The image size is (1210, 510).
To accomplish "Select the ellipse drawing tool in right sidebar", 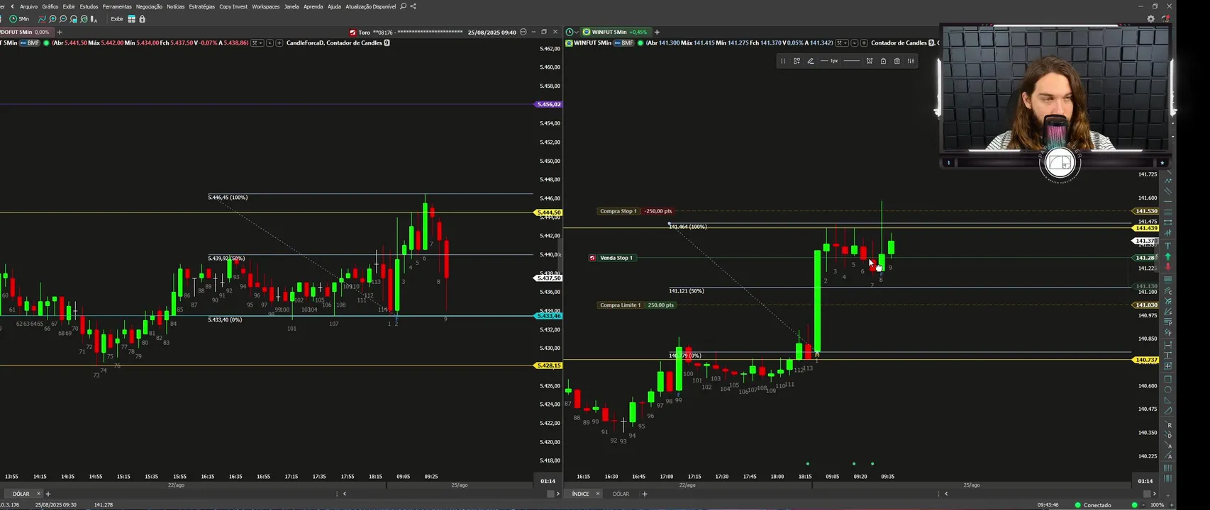I will coord(1168,390).
